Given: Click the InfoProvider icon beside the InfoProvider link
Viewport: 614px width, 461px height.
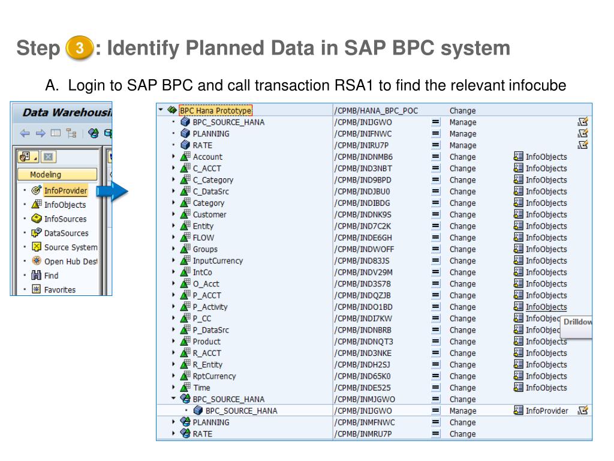Looking at the screenshot, I should pos(518,410).
